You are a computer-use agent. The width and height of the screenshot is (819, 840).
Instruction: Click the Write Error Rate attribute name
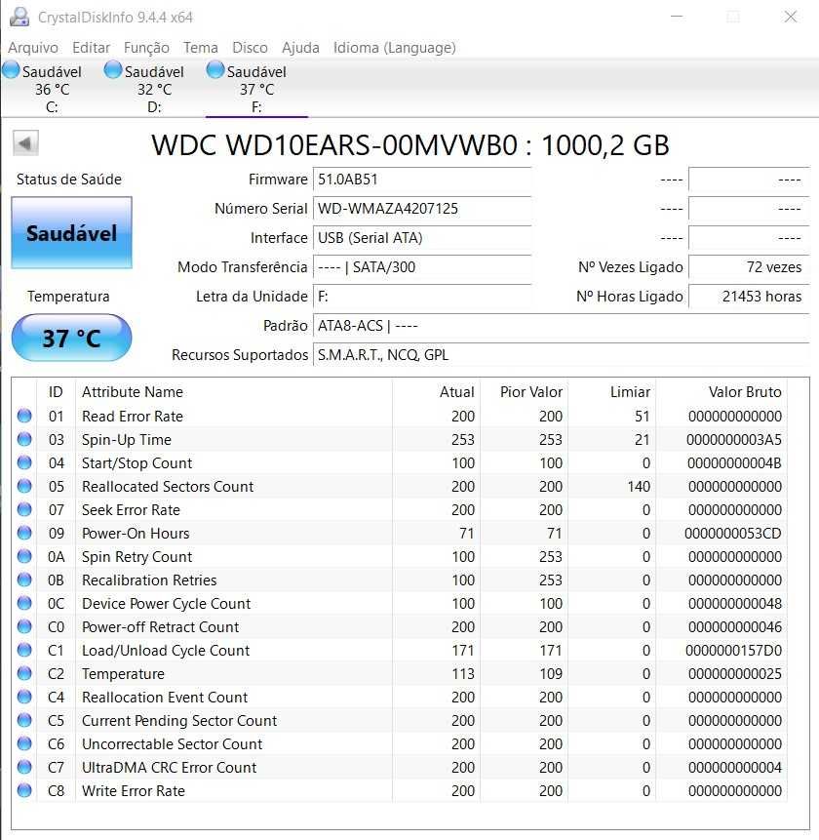(134, 790)
